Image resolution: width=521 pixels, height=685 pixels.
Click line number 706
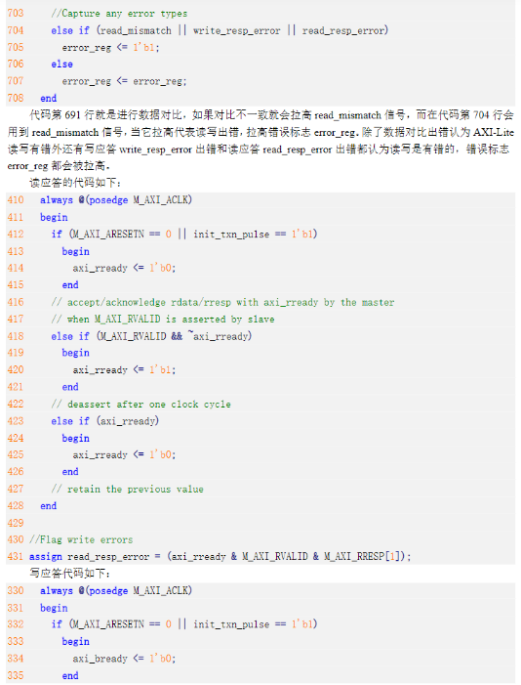(x=16, y=64)
